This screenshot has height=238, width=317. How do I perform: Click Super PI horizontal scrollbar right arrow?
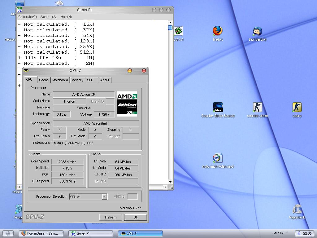click(165, 187)
